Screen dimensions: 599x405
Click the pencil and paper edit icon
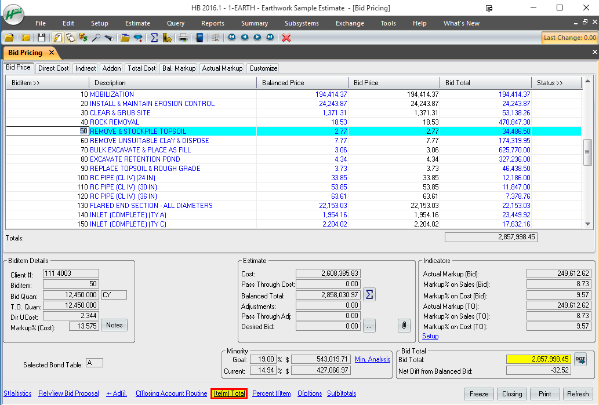(x=57, y=38)
